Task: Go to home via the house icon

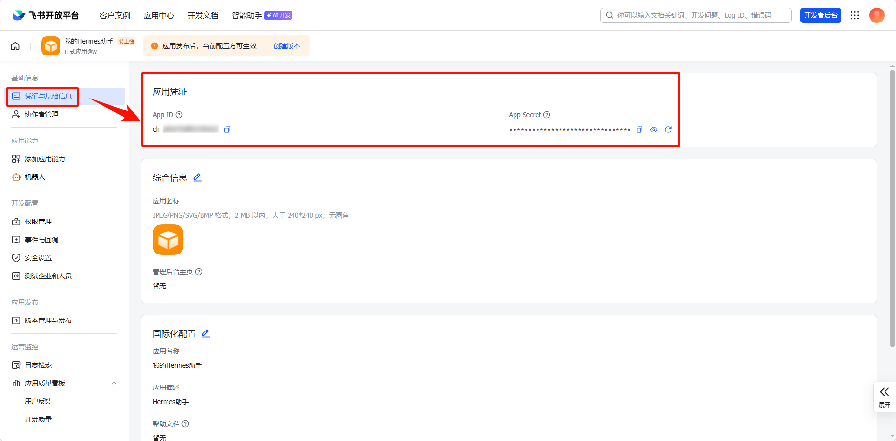Action: point(15,46)
